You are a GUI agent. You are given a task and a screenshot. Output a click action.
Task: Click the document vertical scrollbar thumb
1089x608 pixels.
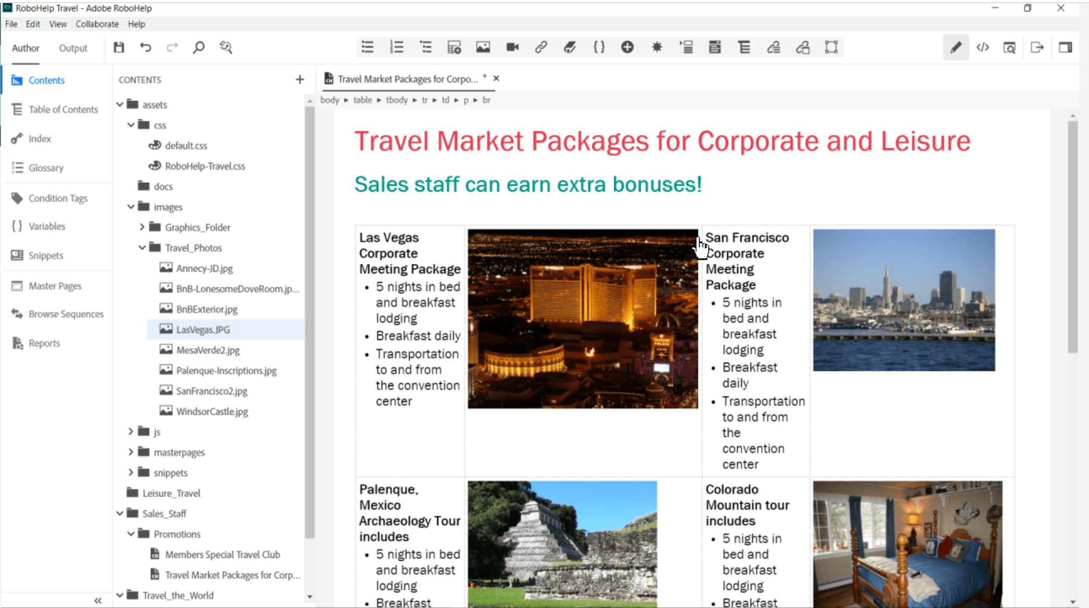coord(1072,237)
